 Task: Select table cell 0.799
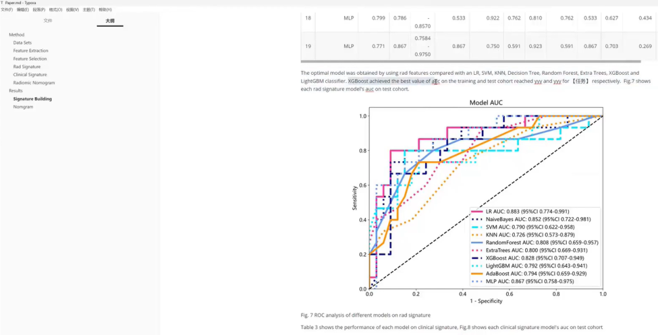point(378,18)
